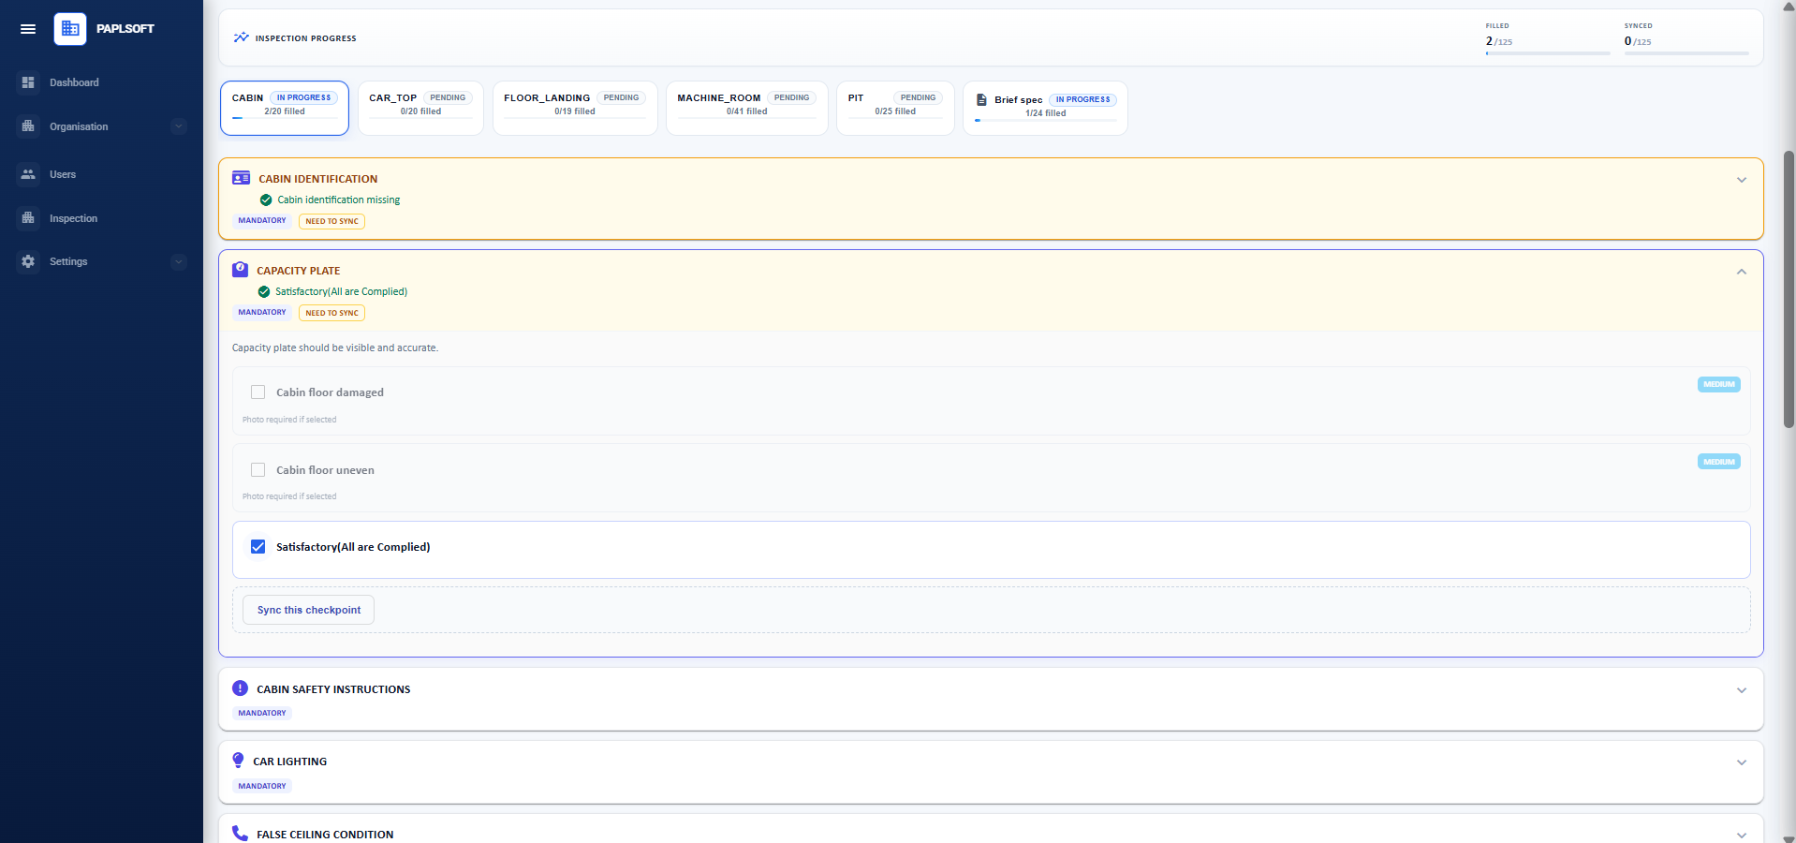Screen dimensions: 1796x843
Task: Click 'Cabin identification missing' text
Action: (x=339, y=200)
